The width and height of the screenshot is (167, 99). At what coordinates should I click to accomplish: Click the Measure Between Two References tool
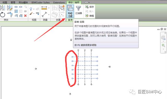tap(44, 8)
